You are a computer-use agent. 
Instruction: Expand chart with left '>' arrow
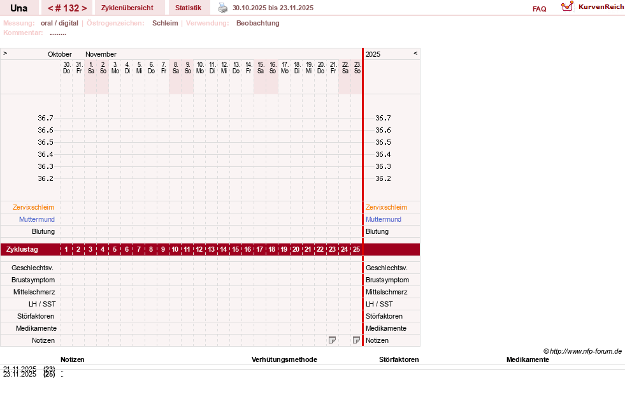(x=5, y=53)
